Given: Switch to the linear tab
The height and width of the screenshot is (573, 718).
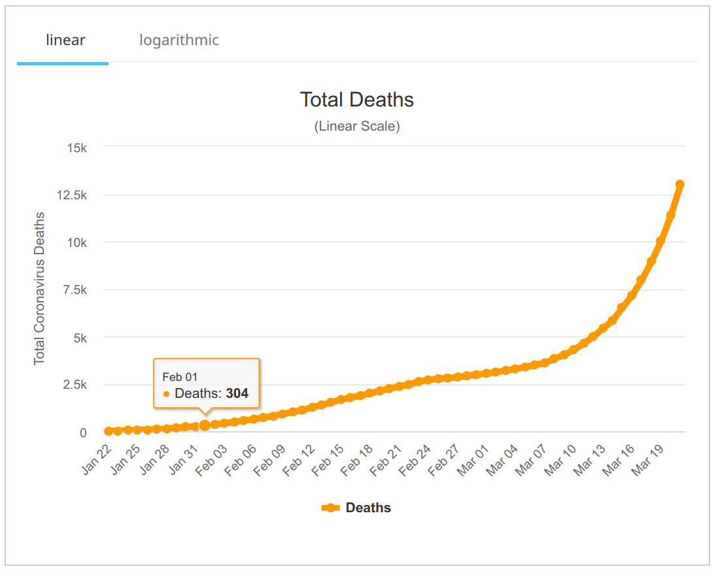Looking at the screenshot, I should pos(65,40).
